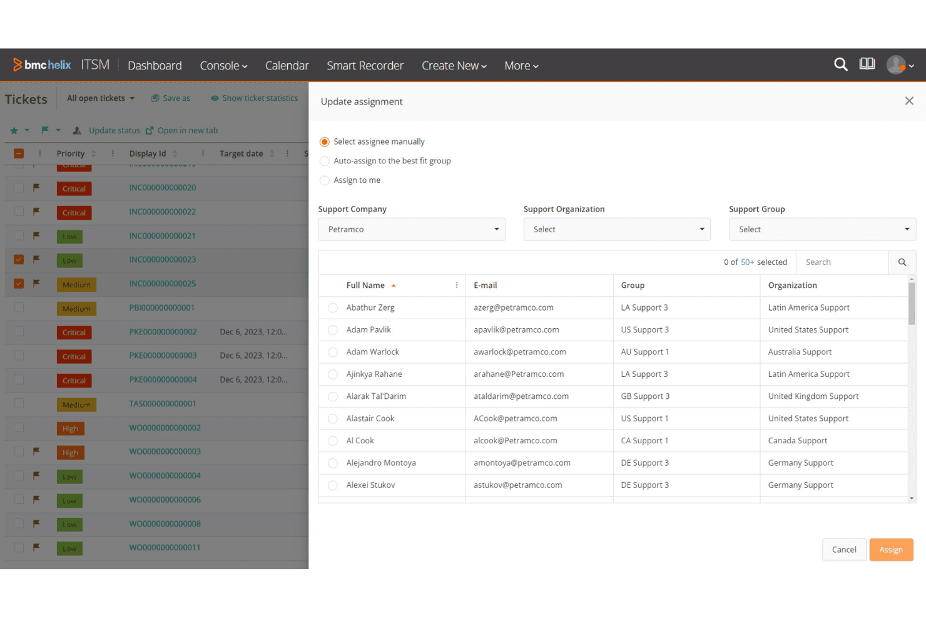Open the More menu

click(521, 66)
